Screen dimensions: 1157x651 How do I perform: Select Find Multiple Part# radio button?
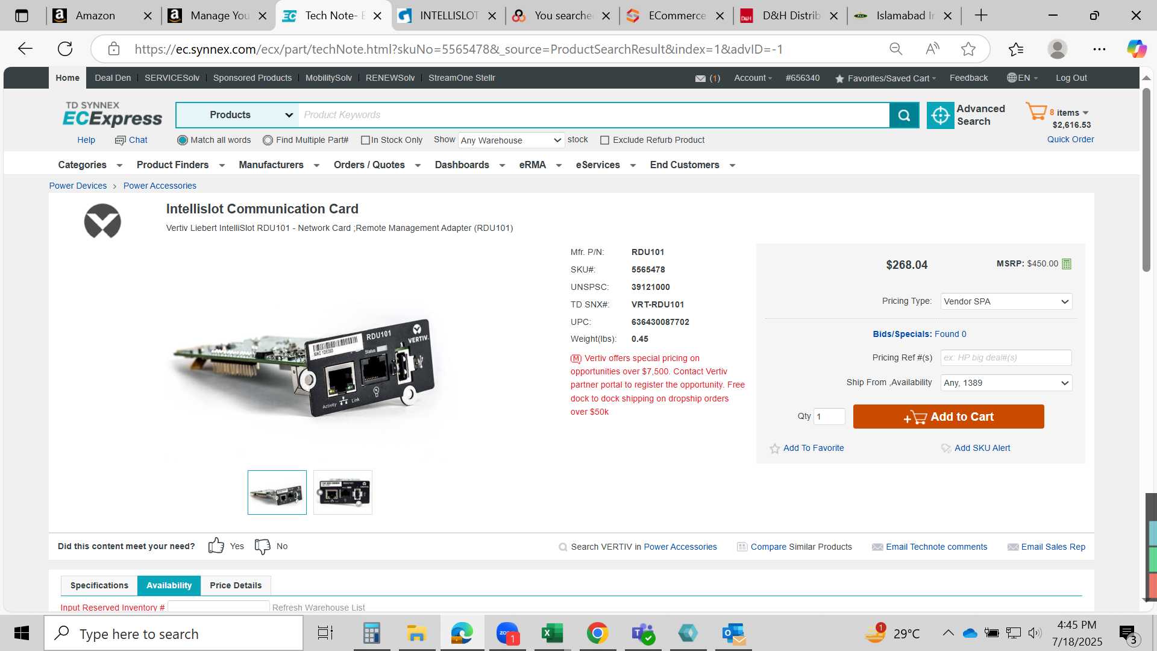tap(268, 140)
